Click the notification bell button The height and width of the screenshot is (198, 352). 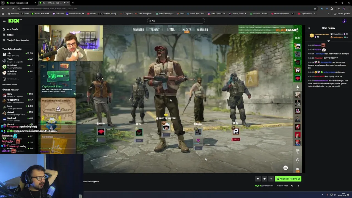pyautogui.click(x=258, y=179)
